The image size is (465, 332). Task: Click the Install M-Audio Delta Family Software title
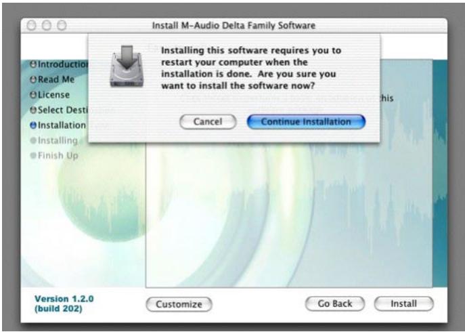pos(234,26)
